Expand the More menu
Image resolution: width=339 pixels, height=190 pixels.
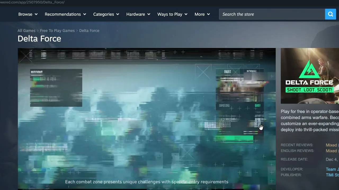(202, 14)
